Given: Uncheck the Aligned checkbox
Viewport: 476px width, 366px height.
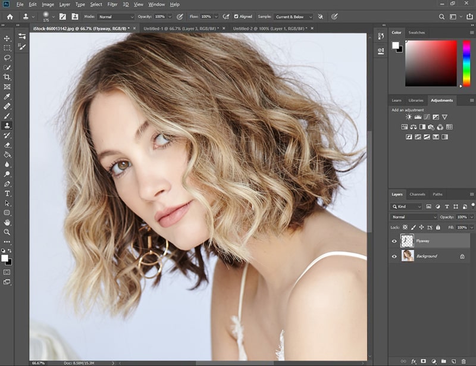Looking at the screenshot, I should 236,17.
